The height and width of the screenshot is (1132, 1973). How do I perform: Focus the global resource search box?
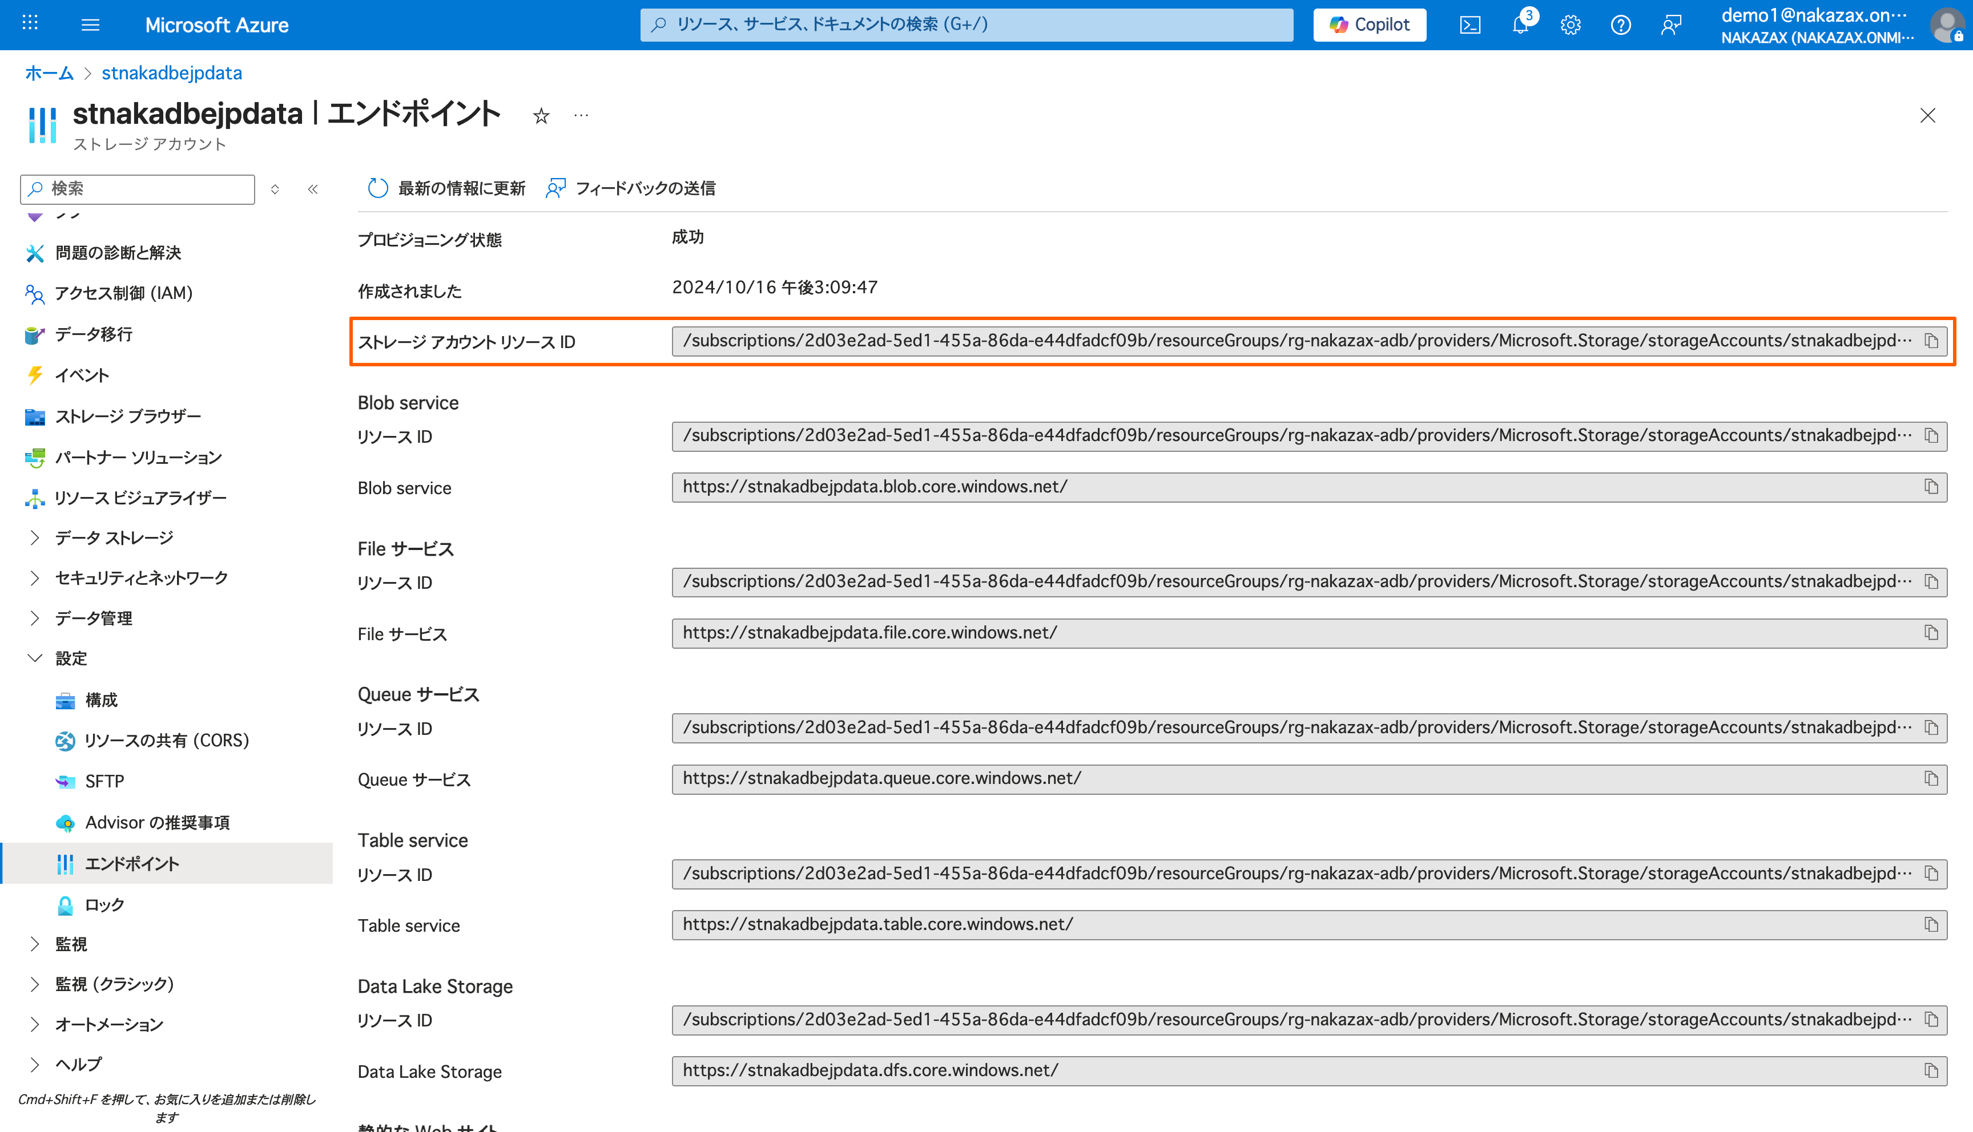(966, 25)
